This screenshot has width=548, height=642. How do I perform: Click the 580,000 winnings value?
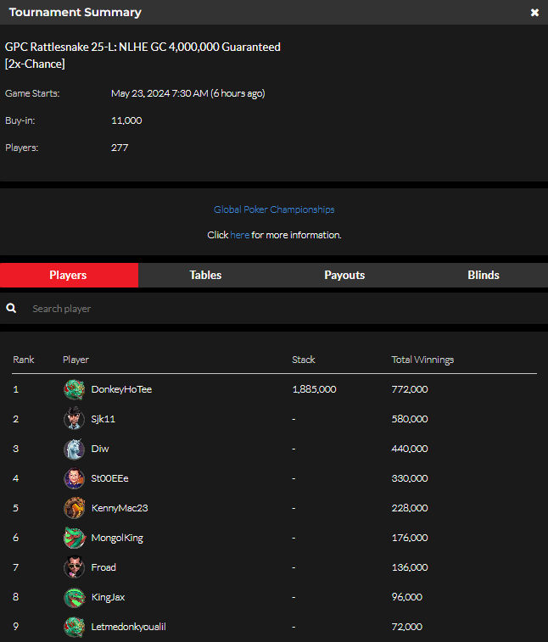point(410,419)
